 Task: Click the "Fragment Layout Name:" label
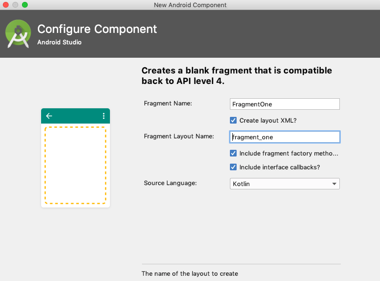point(179,136)
